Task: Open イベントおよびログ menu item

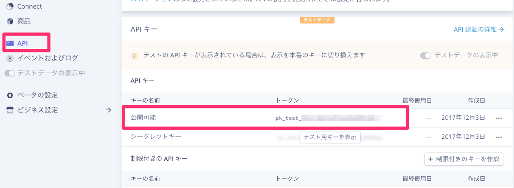Action: pyautogui.click(x=48, y=59)
